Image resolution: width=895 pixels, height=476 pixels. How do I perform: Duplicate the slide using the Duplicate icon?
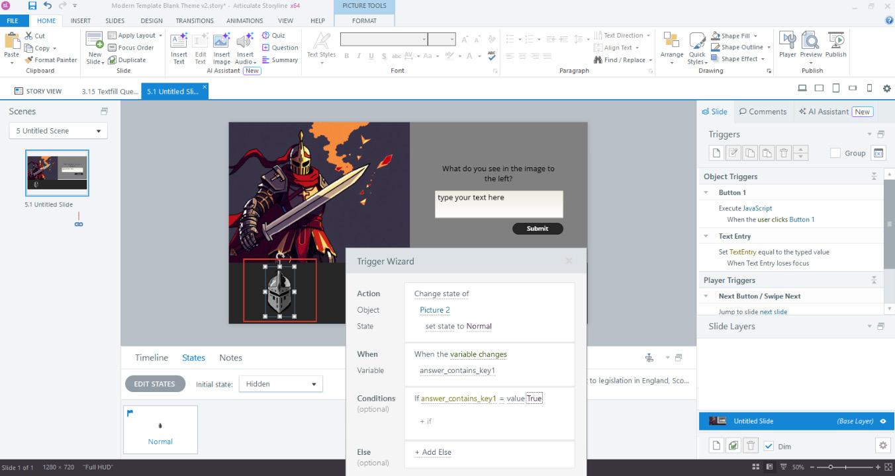pos(112,59)
